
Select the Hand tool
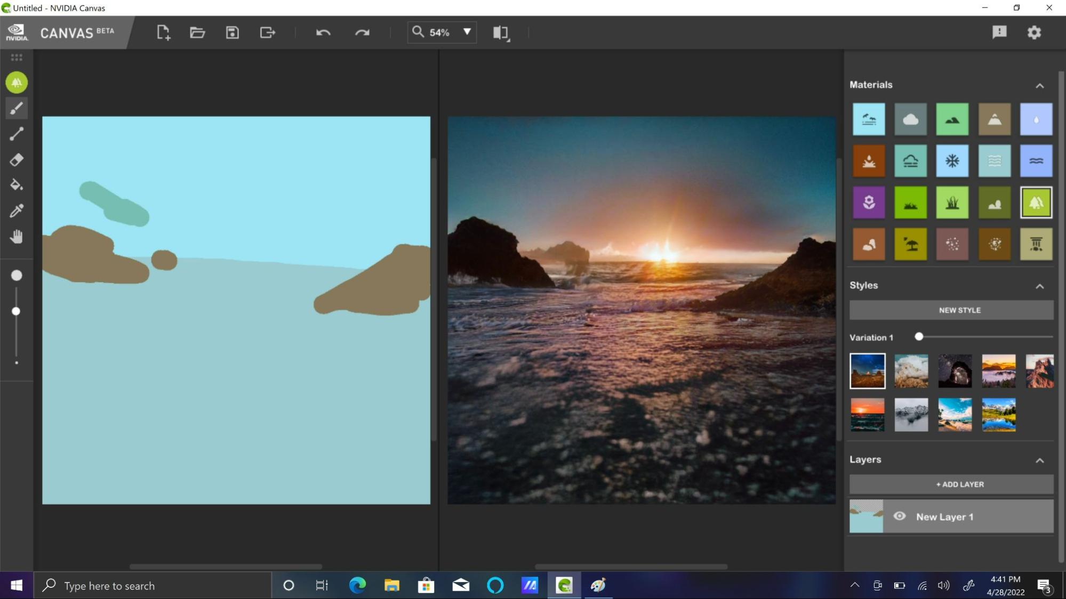[16, 236]
